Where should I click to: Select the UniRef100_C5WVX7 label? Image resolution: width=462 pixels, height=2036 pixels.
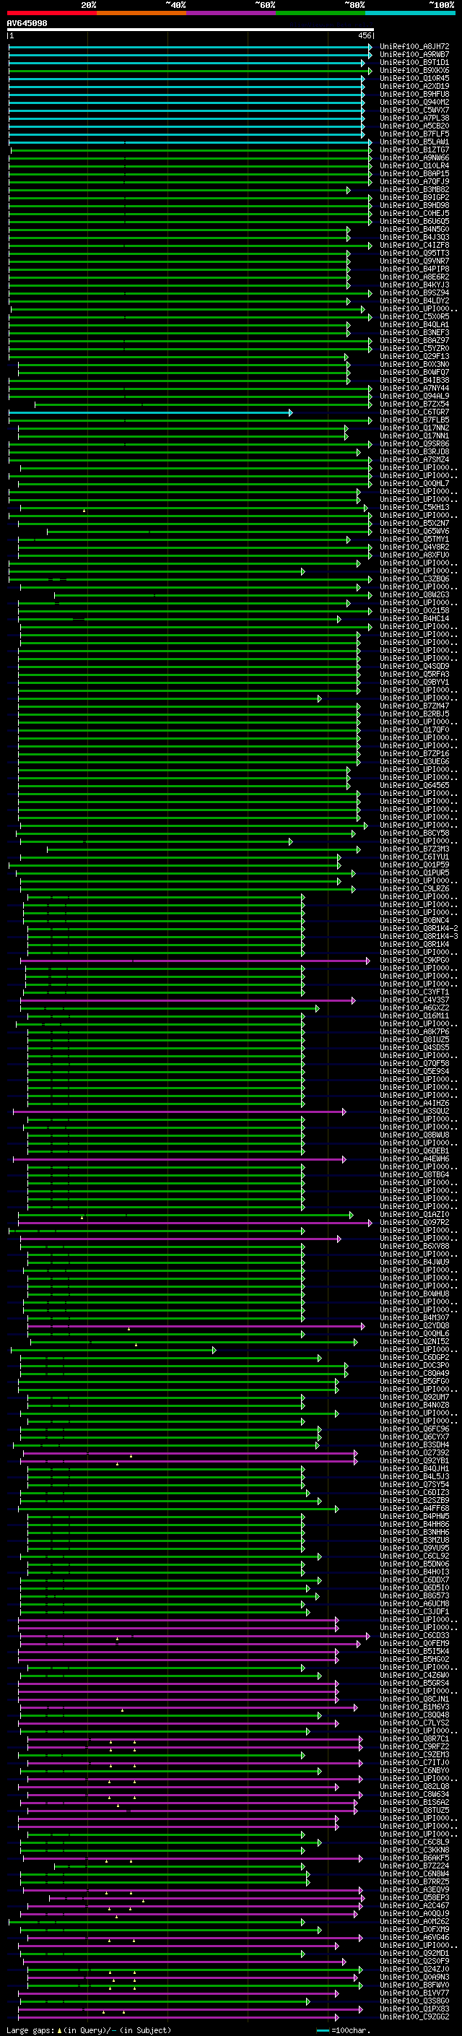(414, 110)
